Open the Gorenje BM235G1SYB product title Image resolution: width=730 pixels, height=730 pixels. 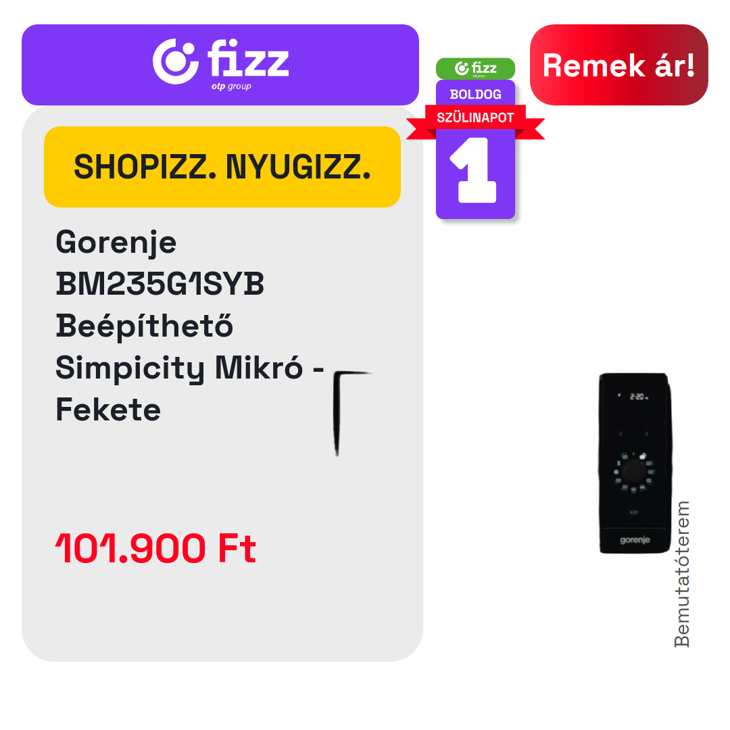point(190,326)
